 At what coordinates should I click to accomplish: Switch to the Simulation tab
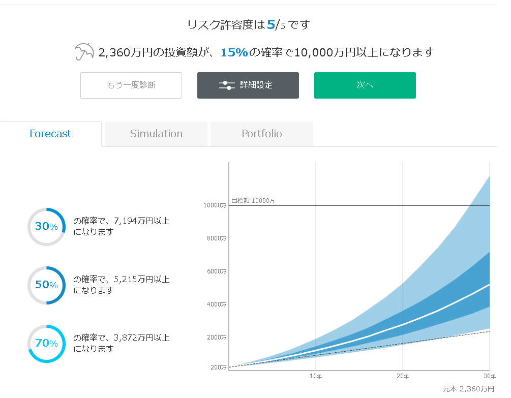(156, 134)
